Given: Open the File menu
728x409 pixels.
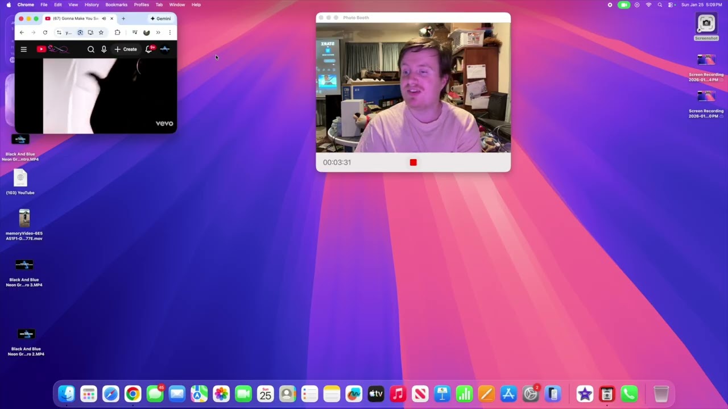Looking at the screenshot, I should pyautogui.click(x=44, y=5).
